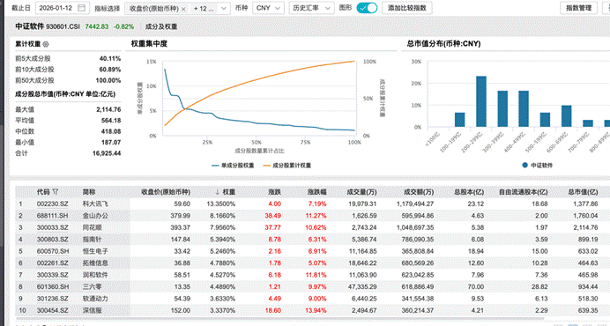Open the 历史汇率 exchange rate dropdown

311,8
